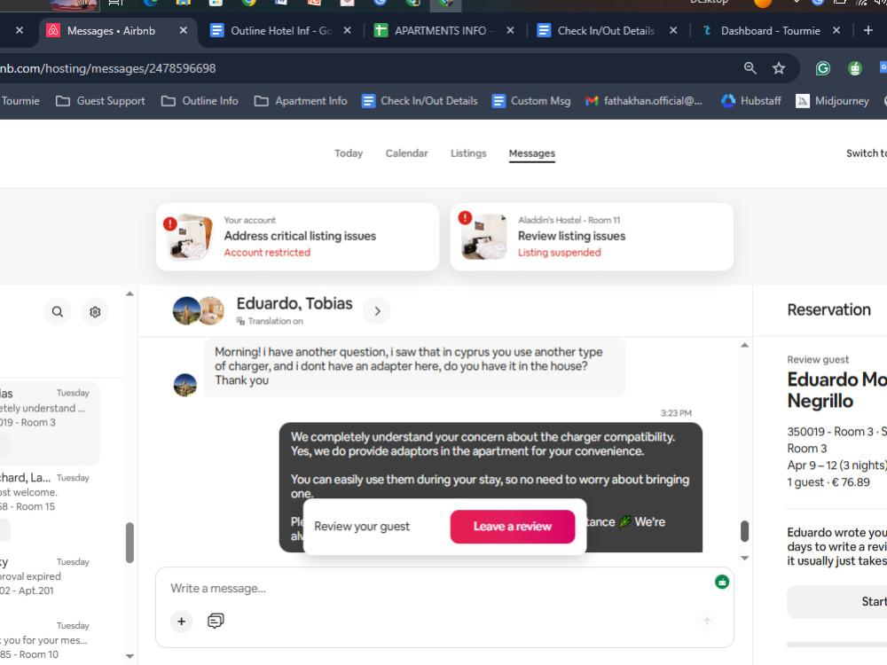Select Room 10 conversation in list
Image resolution: width=887 pixels, height=665 pixels.
(x=50, y=640)
